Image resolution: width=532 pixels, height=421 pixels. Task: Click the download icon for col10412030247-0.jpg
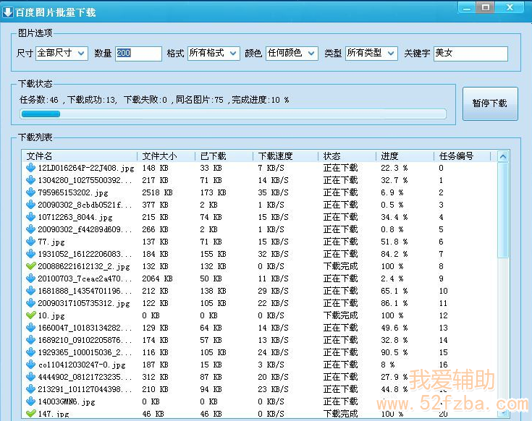31,365
